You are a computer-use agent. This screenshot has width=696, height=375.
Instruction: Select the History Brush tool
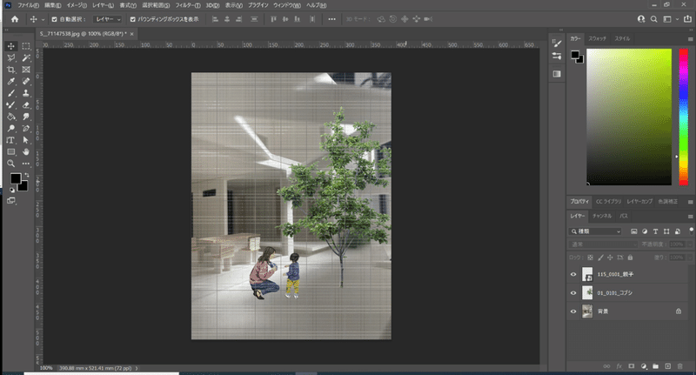11,104
